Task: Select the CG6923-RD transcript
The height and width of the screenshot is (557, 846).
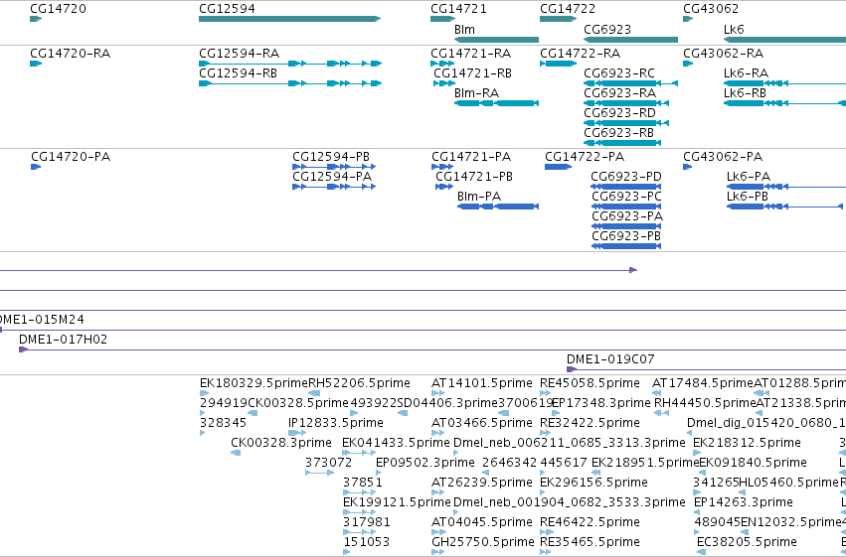Action: [x=626, y=123]
